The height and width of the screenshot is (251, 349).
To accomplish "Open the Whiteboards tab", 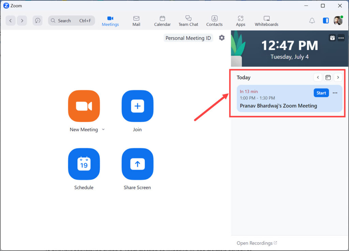I will pyautogui.click(x=267, y=20).
